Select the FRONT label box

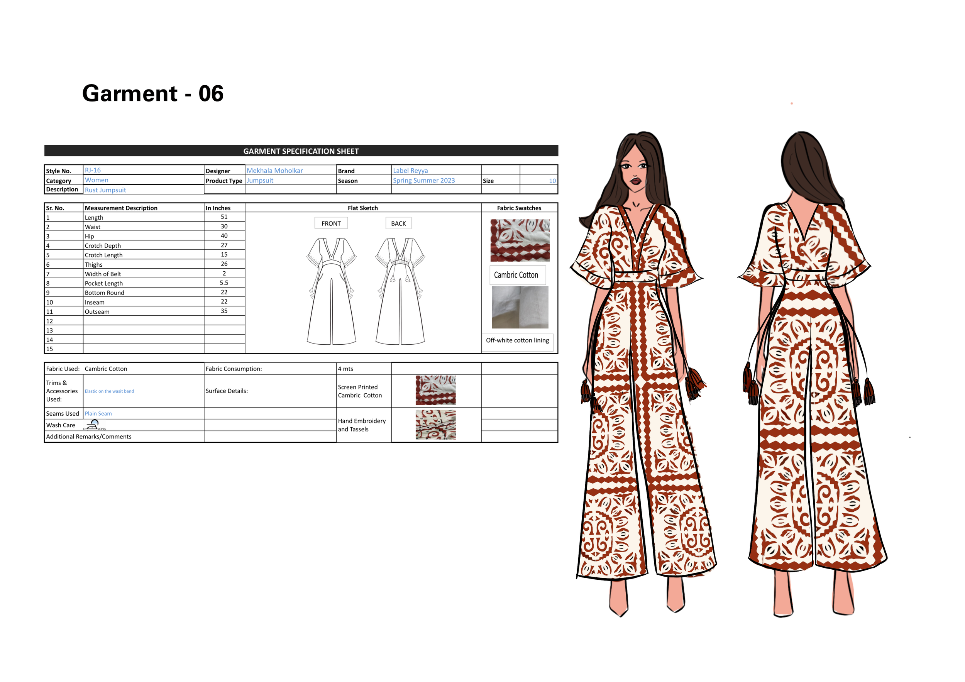(x=331, y=223)
